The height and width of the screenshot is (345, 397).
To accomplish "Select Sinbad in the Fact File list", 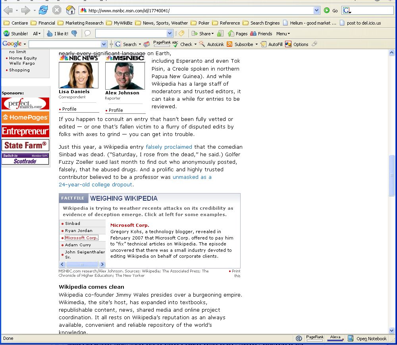I will [x=72, y=223].
